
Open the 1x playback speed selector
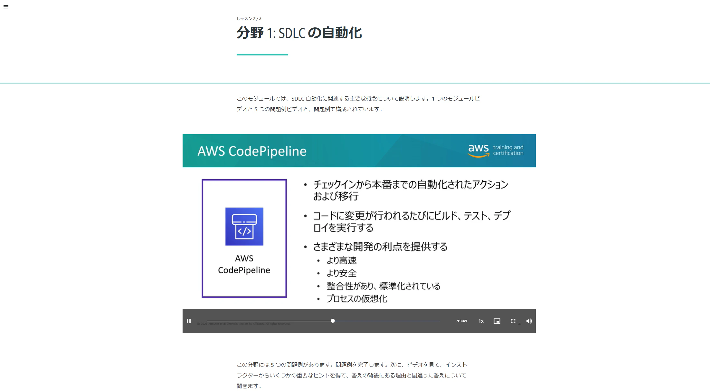(x=481, y=321)
